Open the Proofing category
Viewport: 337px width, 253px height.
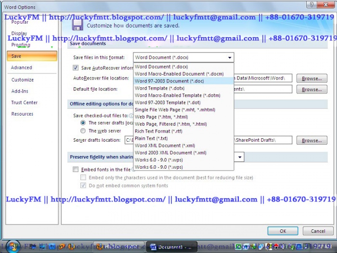[x=32, y=45]
